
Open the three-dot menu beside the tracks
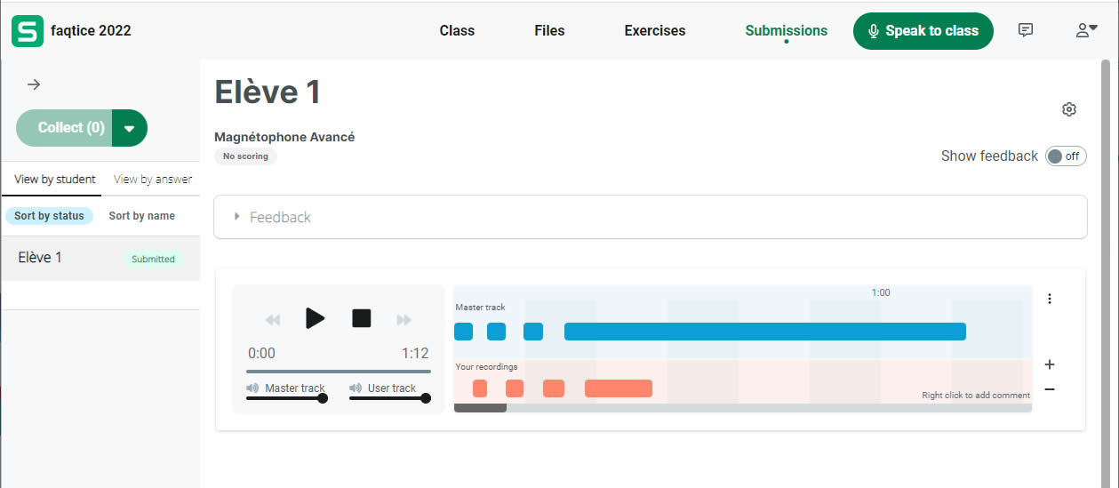click(x=1050, y=299)
